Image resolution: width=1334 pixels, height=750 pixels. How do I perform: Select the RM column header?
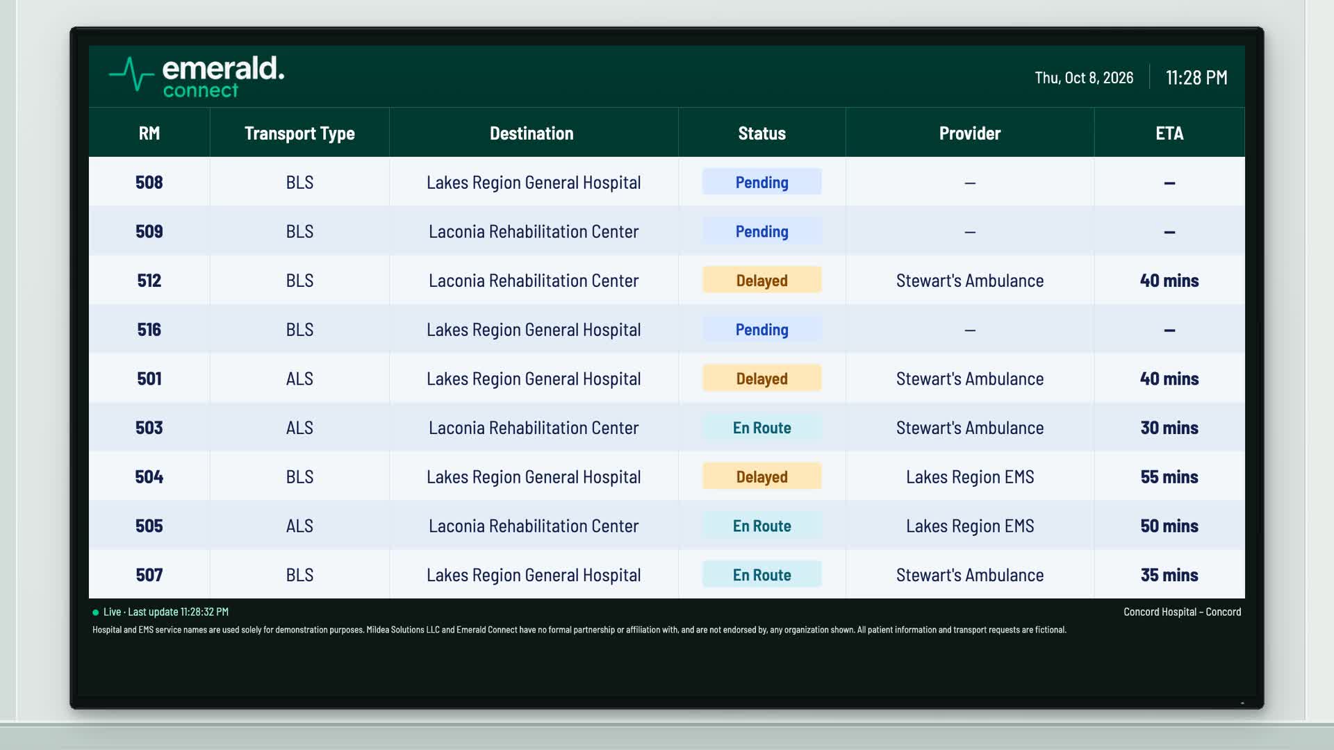click(x=149, y=133)
